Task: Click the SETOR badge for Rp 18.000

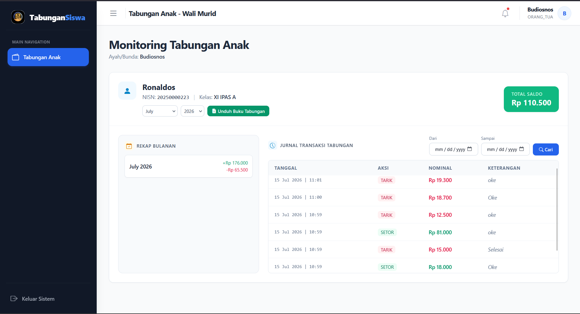Action: [387, 267]
